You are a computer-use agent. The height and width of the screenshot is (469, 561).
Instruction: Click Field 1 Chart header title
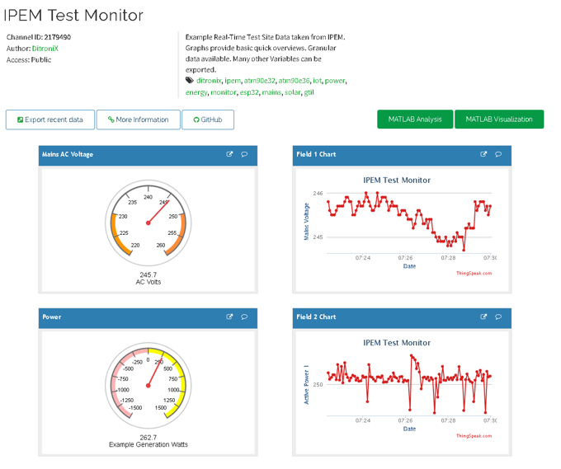316,154
